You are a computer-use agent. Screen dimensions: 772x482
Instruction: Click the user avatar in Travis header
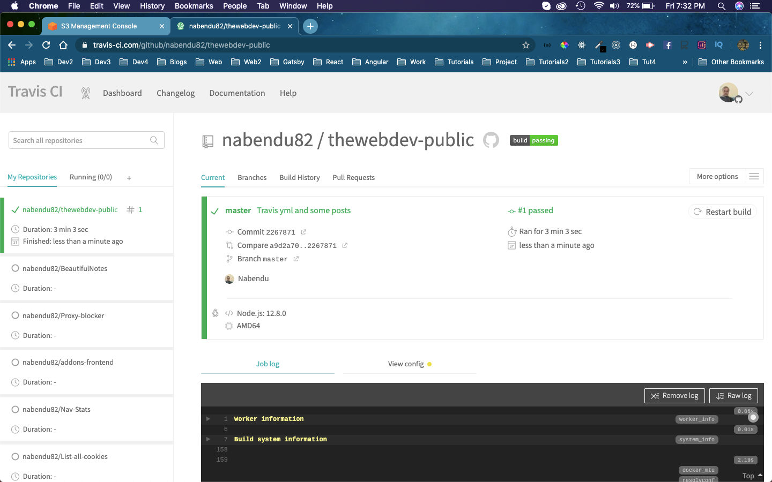tap(729, 93)
